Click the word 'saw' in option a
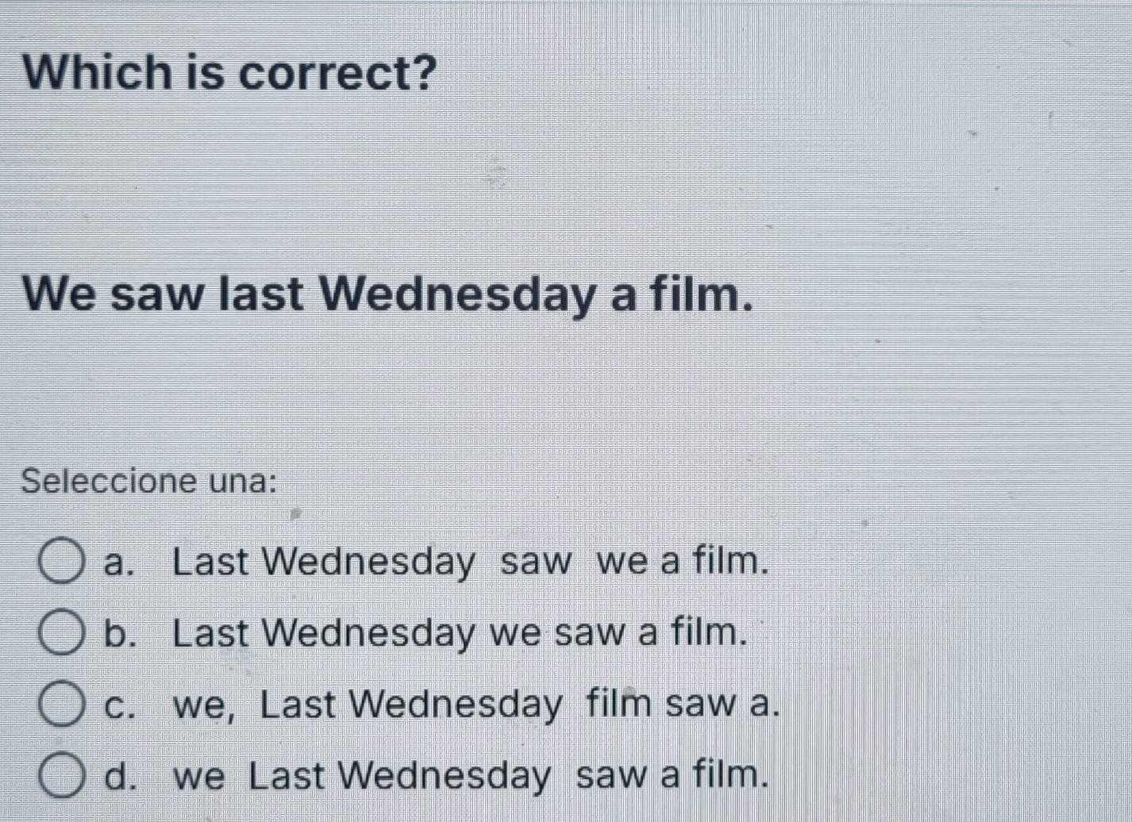The width and height of the screenshot is (1132, 822). (536, 563)
